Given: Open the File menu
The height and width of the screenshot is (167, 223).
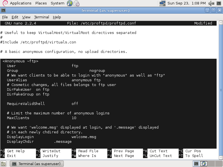Looking at the screenshot, I should (5, 17).
